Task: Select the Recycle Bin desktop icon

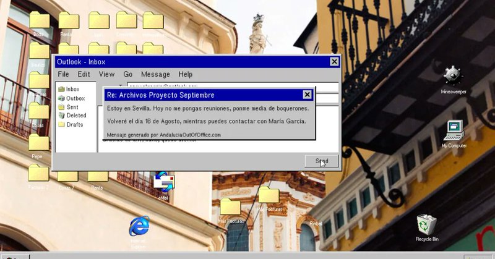Action: [x=427, y=227]
